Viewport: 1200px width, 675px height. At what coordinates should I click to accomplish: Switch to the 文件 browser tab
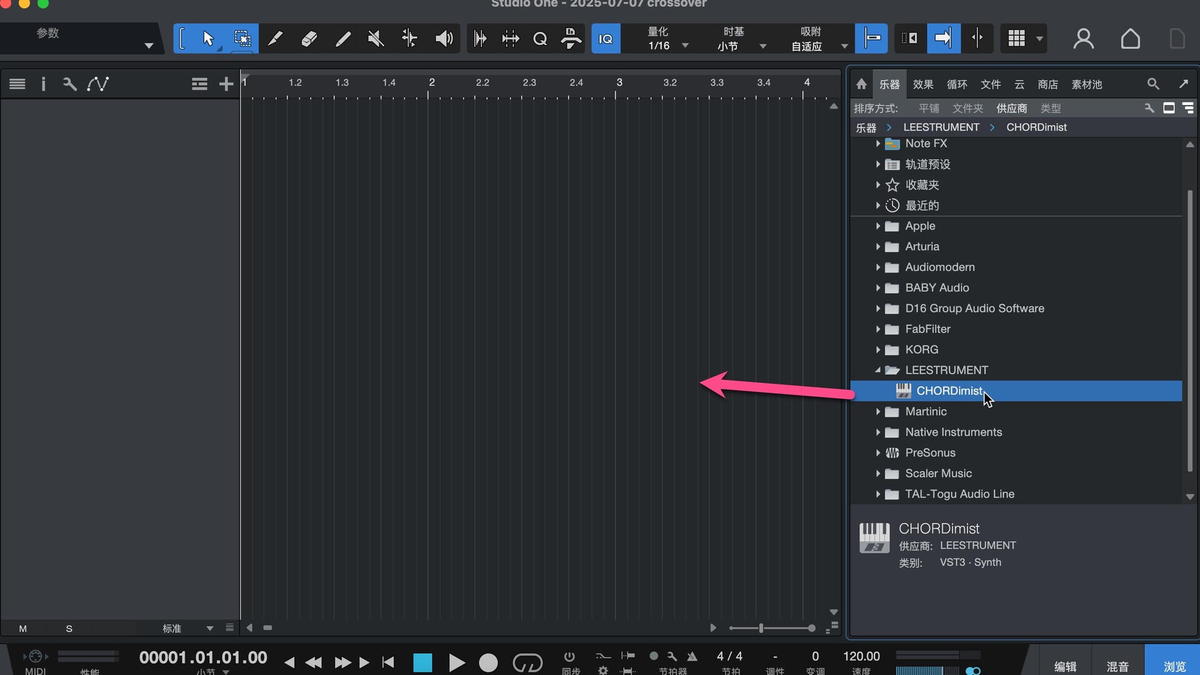click(991, 84)
